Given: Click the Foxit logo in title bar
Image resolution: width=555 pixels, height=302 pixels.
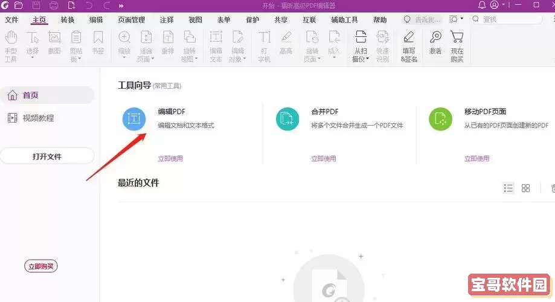Looking at the screenshot, I should pyautogui.click(x=5, y=5).
